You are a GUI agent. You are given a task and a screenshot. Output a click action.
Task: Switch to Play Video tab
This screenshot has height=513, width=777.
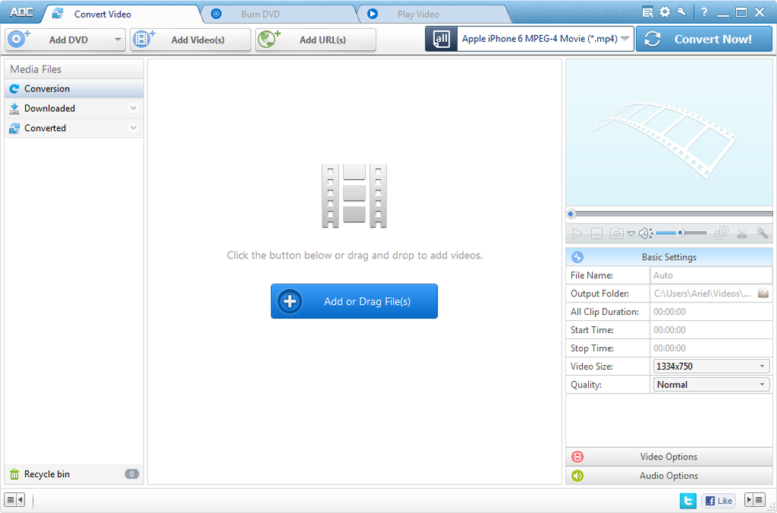tap(433, 14)
